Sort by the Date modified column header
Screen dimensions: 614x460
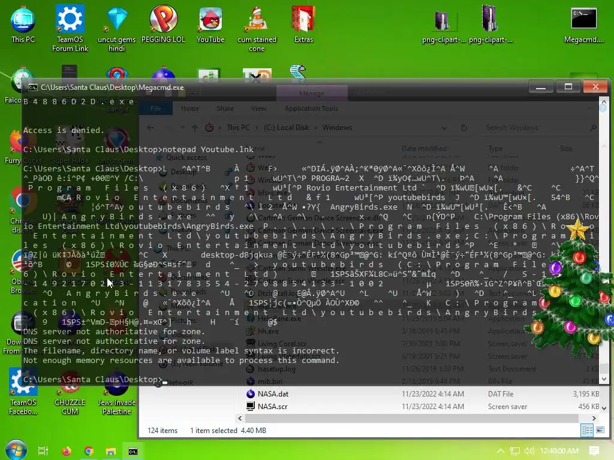click(424, 149)
